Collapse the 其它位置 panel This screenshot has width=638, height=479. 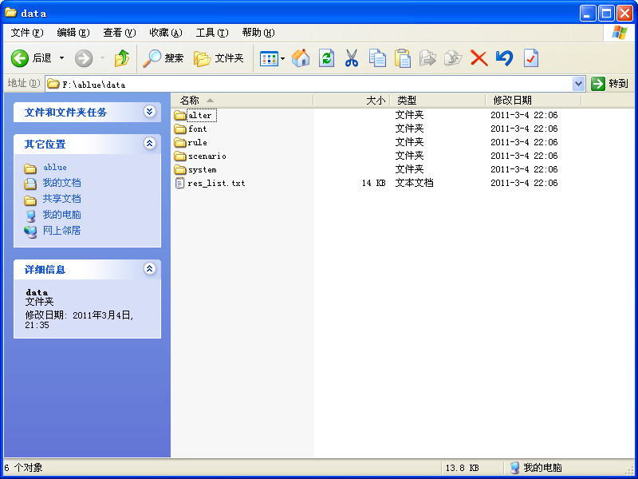tap(150, 144)
